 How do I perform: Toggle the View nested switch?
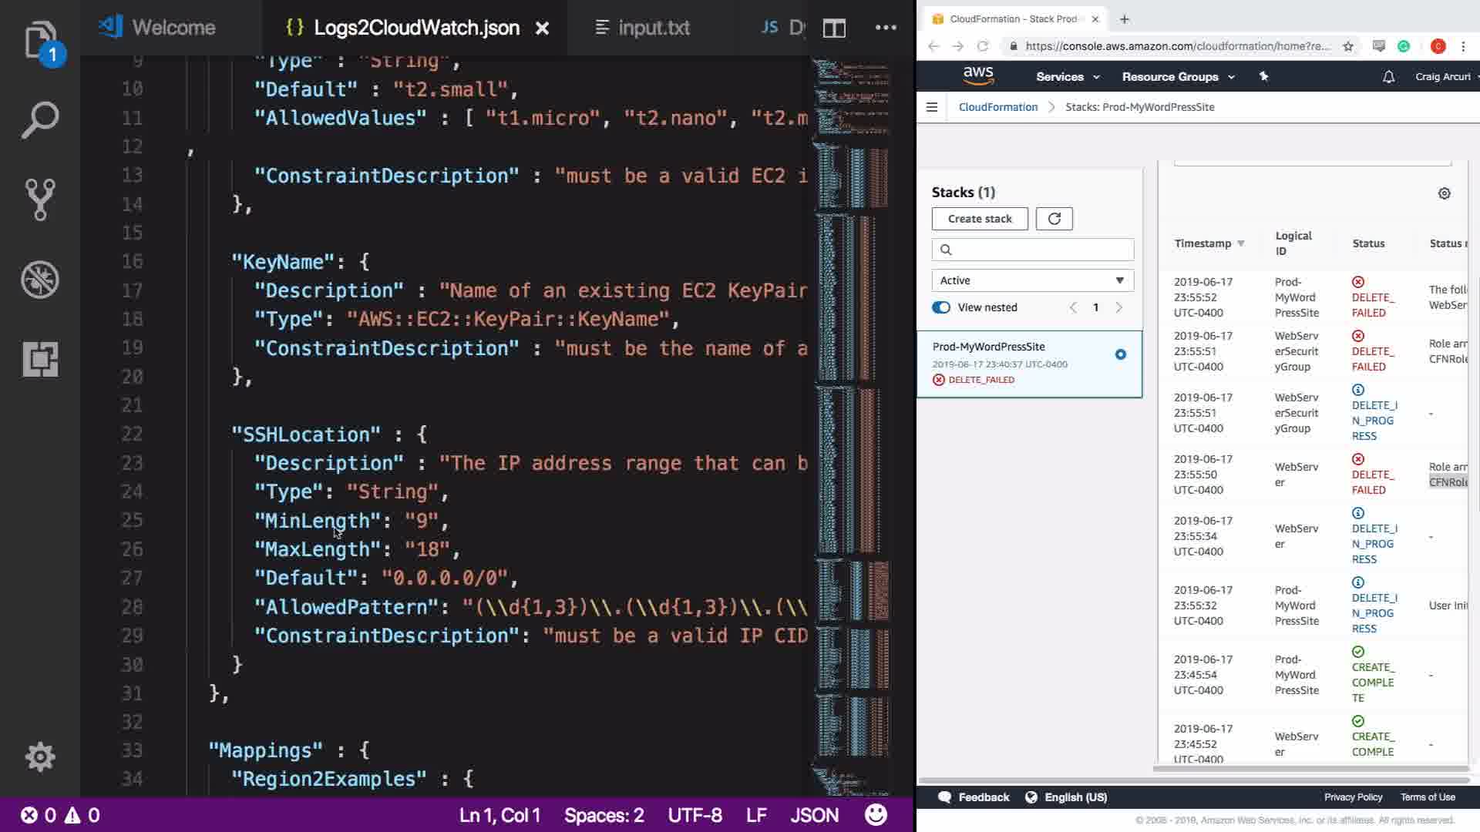(x=941, y=307)
